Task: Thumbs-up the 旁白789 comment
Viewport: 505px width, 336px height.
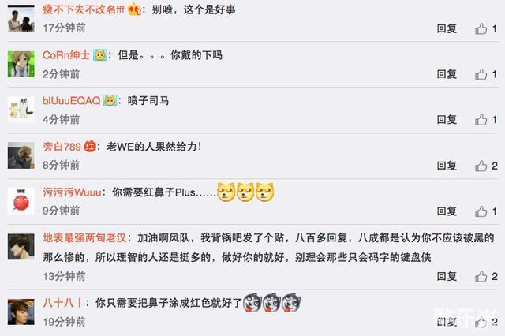Action: [x=481, y=166]
